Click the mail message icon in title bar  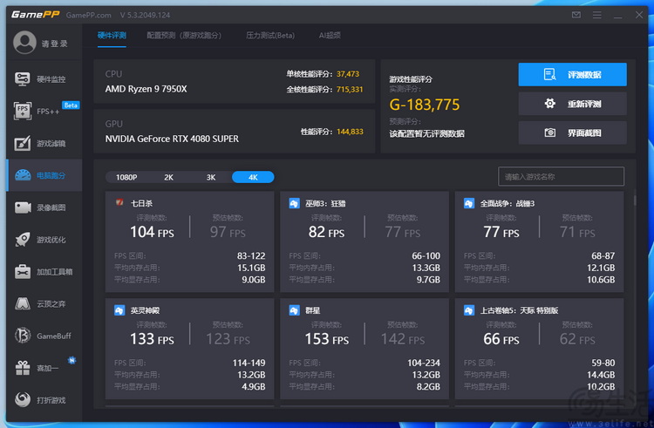(576, 15)
